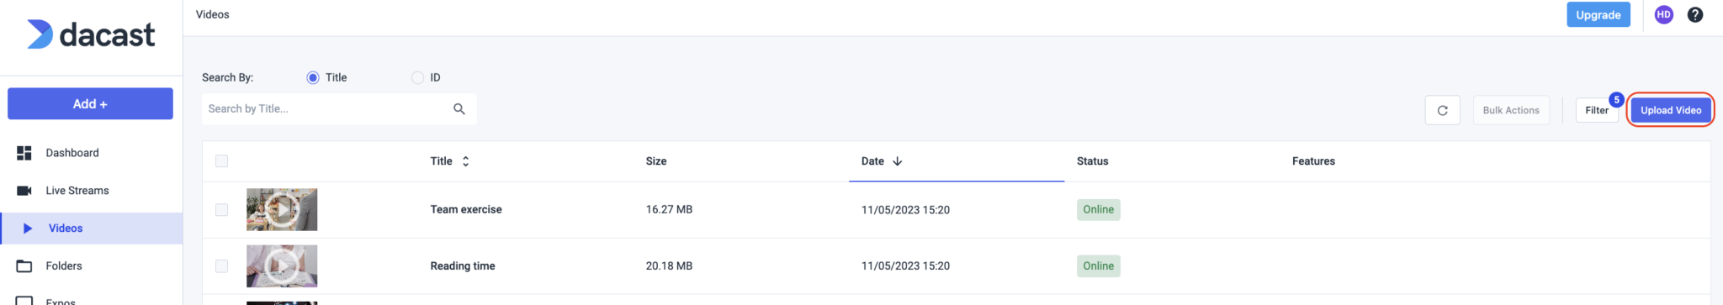The image size is (1723, 305).
Task: Open the Filter panel
Action: click(1597, 110)
